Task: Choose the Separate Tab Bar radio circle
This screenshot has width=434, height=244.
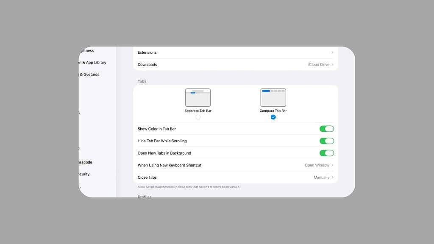Action: tap(198, 117)
